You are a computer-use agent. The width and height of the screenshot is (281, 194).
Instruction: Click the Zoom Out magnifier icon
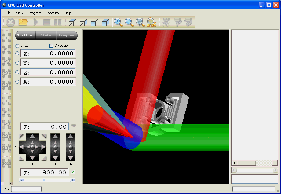129,22
